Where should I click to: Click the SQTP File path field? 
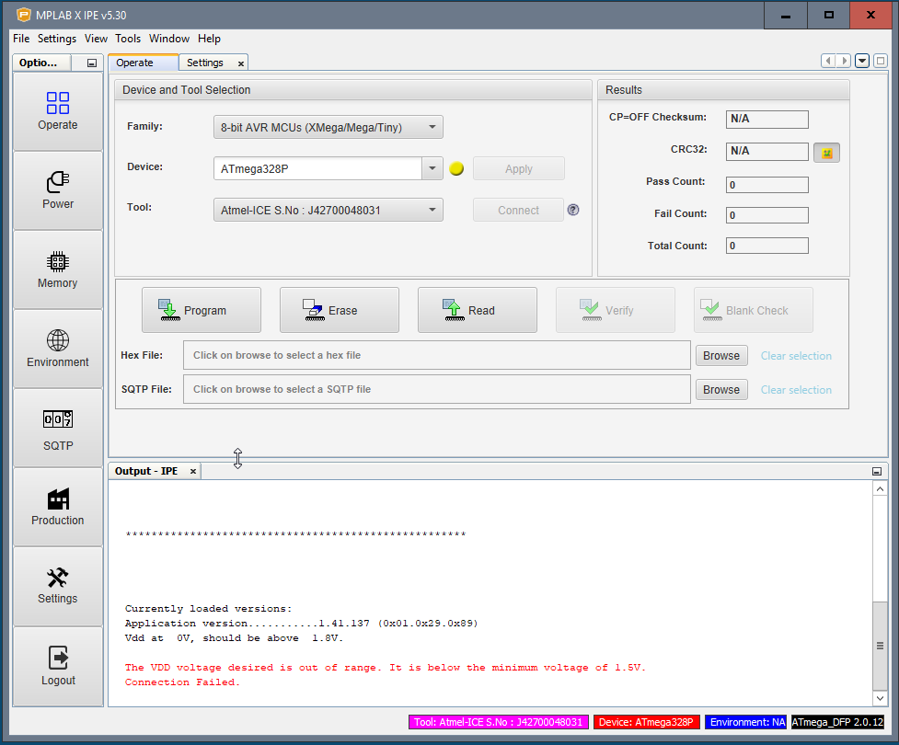[437, 388]
